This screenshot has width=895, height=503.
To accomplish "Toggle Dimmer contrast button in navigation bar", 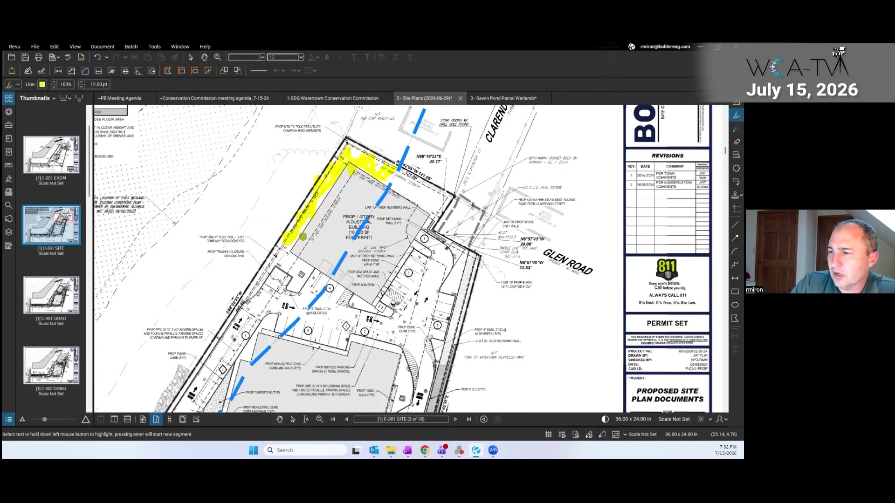I will (605, 419).
